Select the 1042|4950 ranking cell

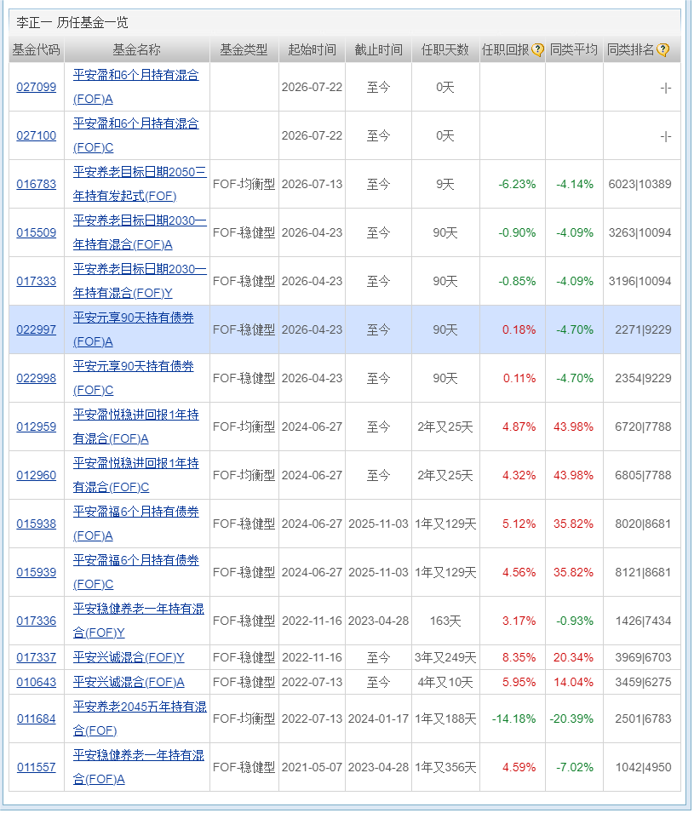643,767
